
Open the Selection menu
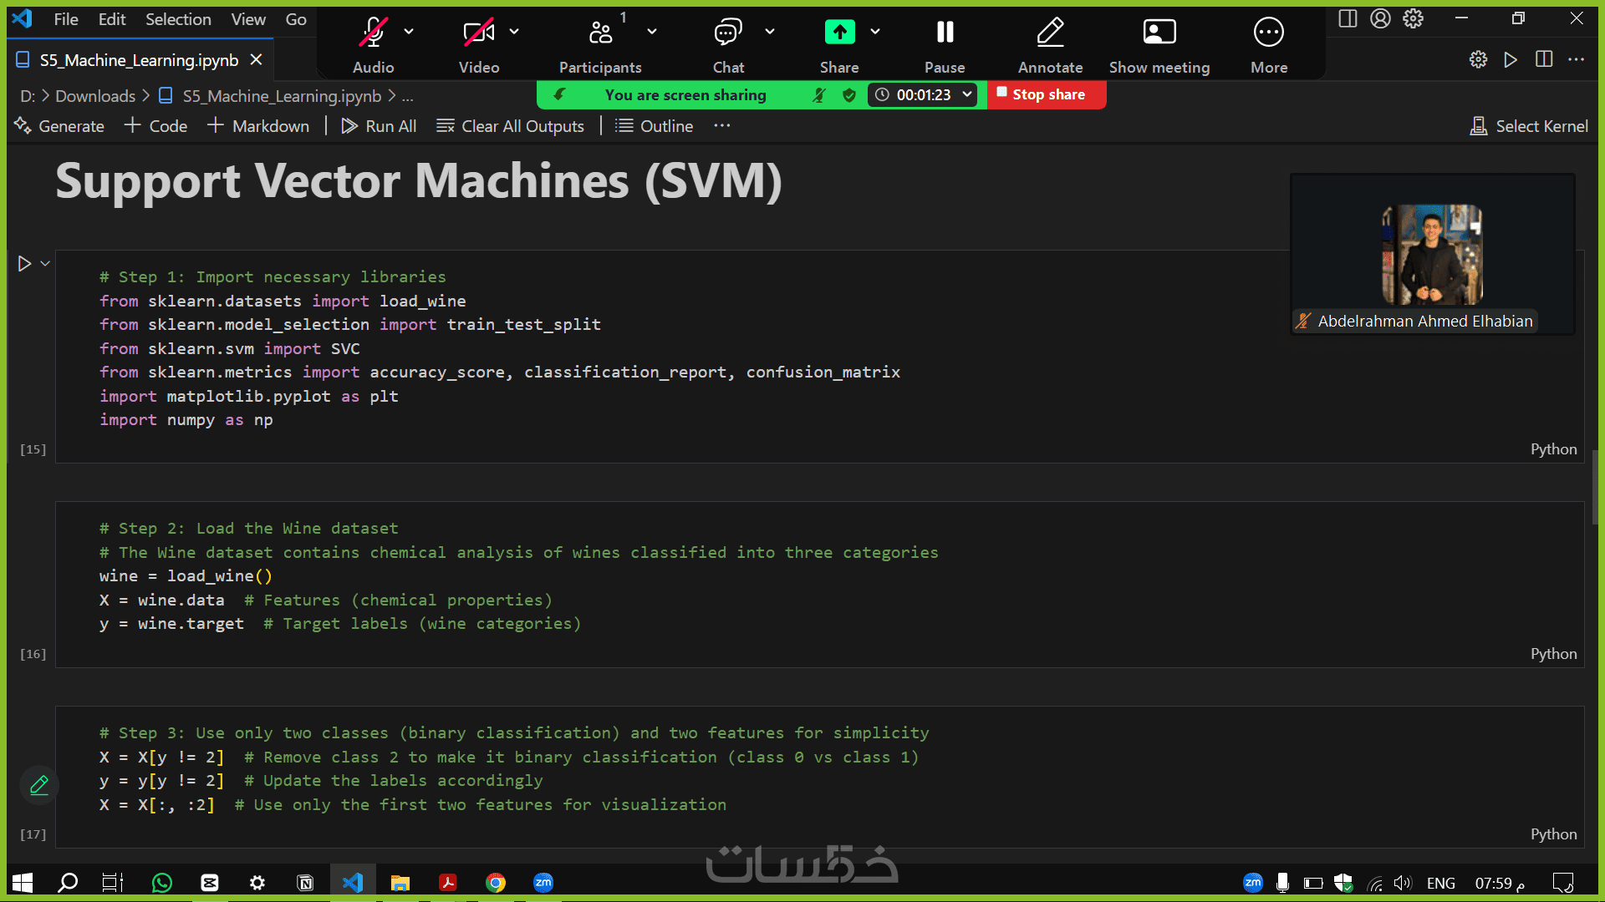(x=178, y=19)
